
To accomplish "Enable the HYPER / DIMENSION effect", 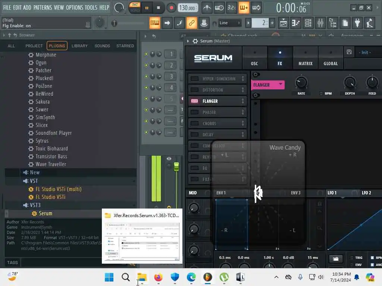I will (x=194, y=79).
